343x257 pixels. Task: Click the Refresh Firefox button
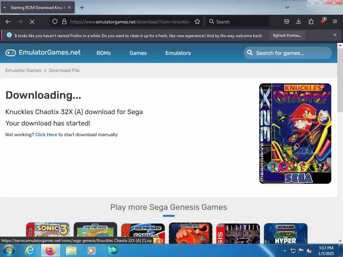(x=287, y=35)
